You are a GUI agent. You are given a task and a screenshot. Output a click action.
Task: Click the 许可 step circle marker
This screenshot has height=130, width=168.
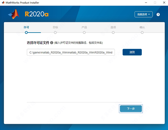point(26,32)
